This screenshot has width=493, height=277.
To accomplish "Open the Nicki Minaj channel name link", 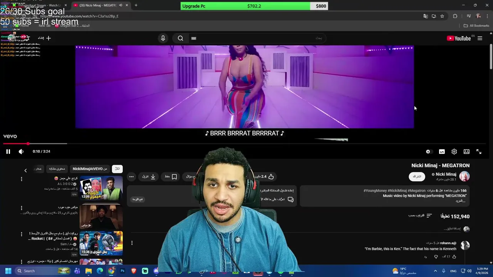I will click(446, 174).
